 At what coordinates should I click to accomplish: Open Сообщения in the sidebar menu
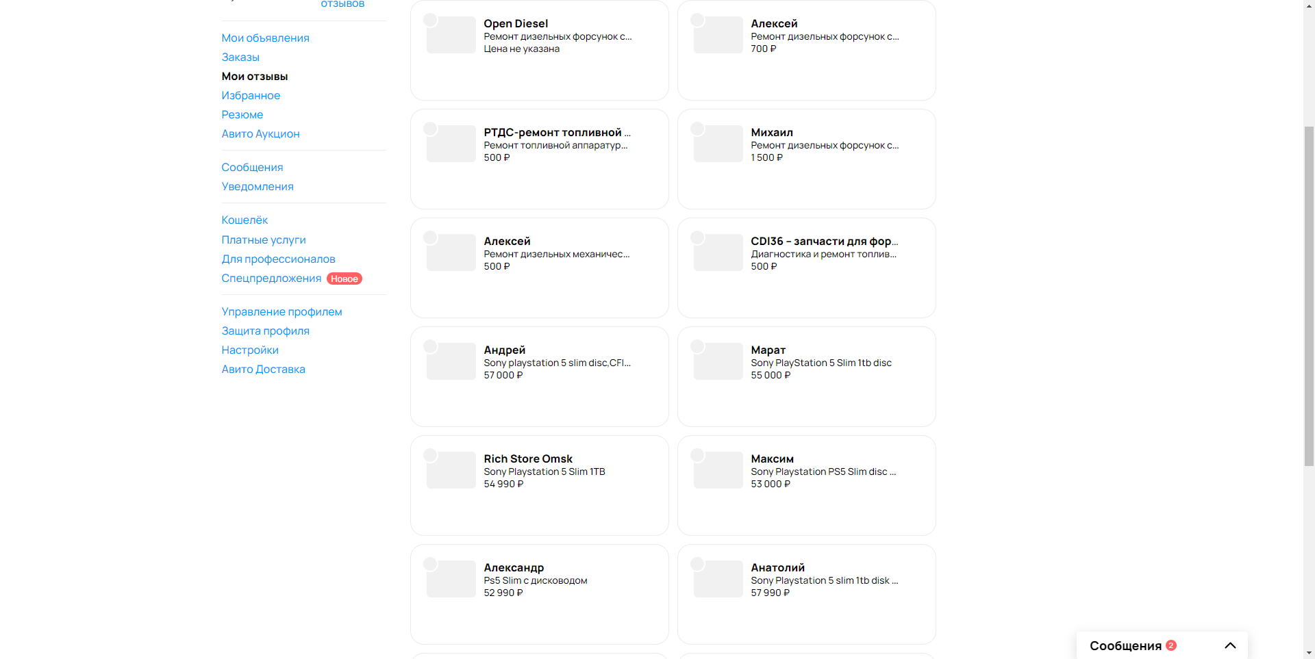[x=252, y=168]
